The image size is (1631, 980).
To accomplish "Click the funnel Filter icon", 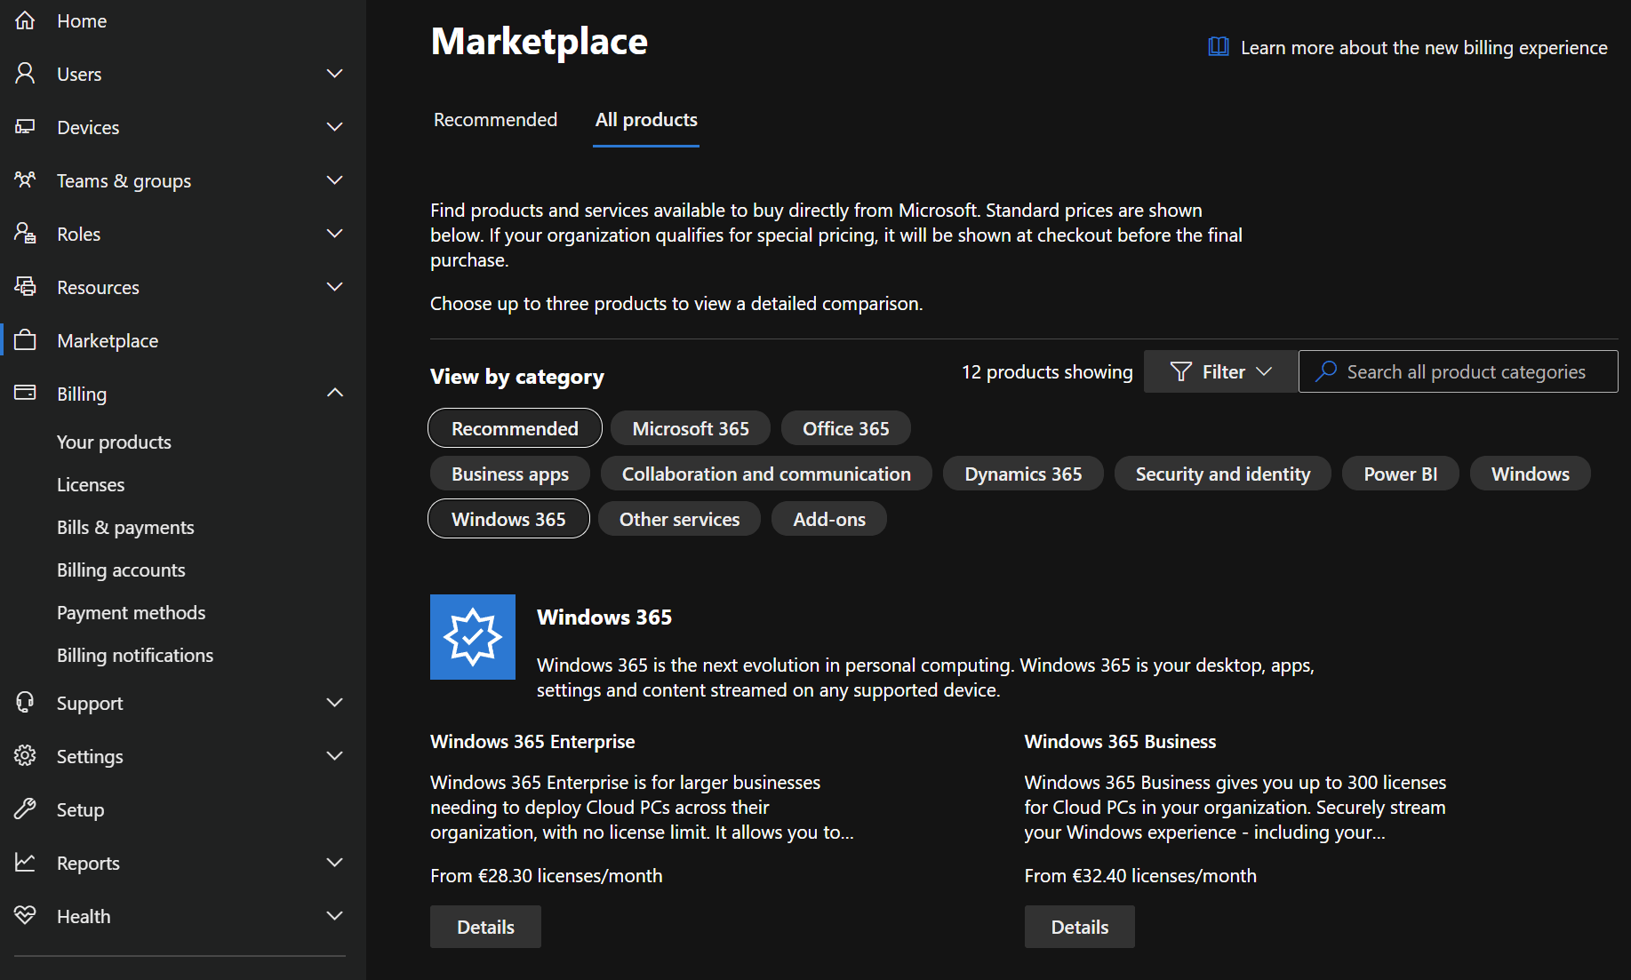I will click(x=1181, y=371).
